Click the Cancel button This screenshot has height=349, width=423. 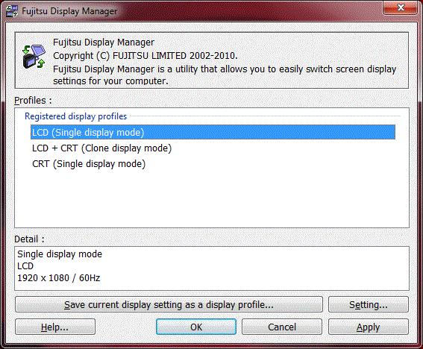pos(282,327)
